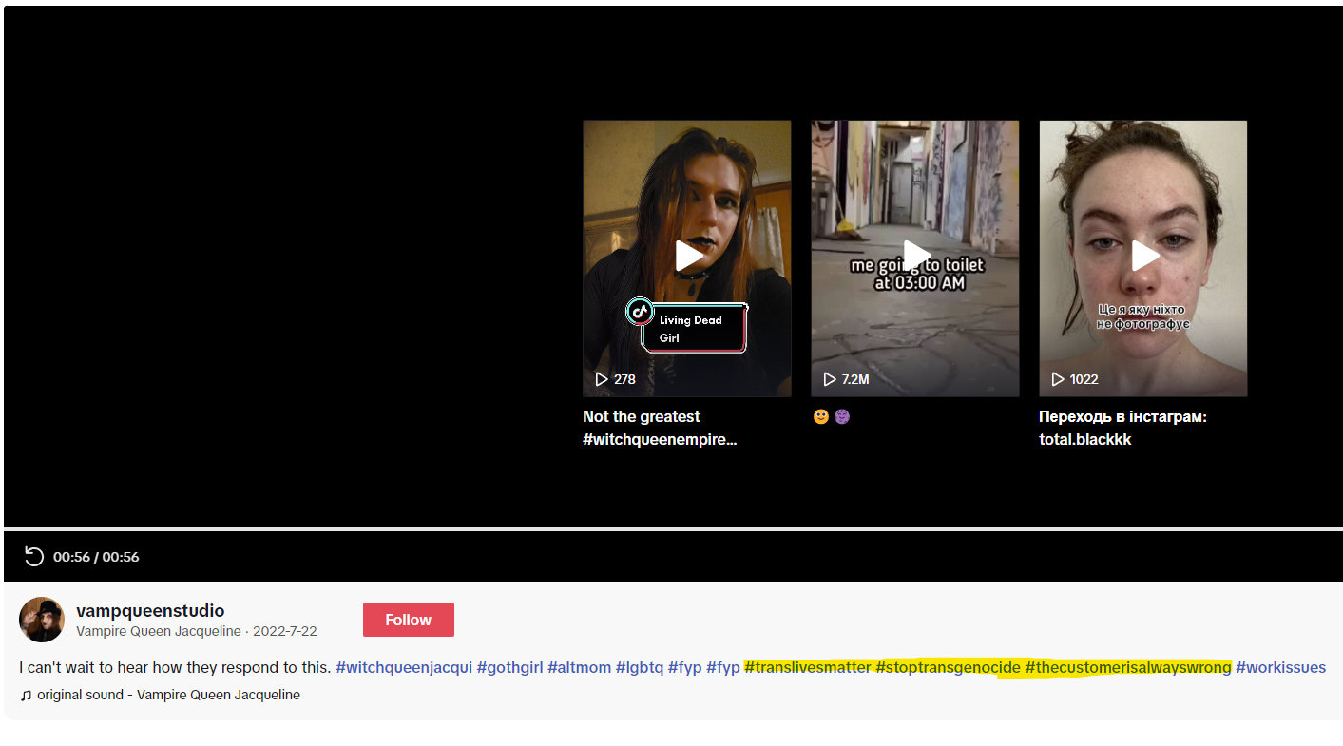1343x746 pixels.
Task: Open 'Not the greatest #witchqueenempire...' caption
Action: click(x=661, y=428)
